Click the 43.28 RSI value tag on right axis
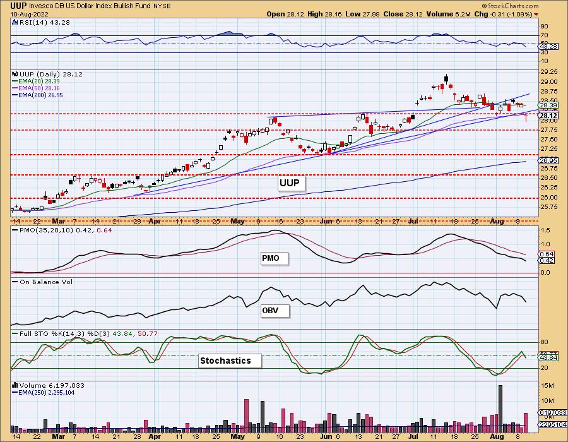The image size is (568, 442). coord(548,47)
